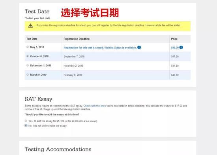Click the warning triangle icon in yellow banner

(x=30, y=26)
